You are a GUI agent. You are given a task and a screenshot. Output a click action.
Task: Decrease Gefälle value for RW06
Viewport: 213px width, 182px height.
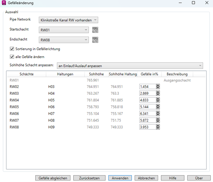pos(158,115)
